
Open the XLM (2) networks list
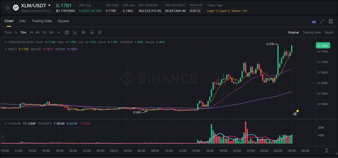pyautogui.click(x=195, y=11)
